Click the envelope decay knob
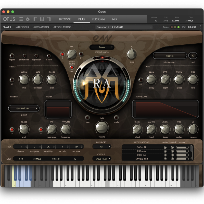The height and width of the screenshot is (204, 204). pyautogui.click(x=165, y=129)
